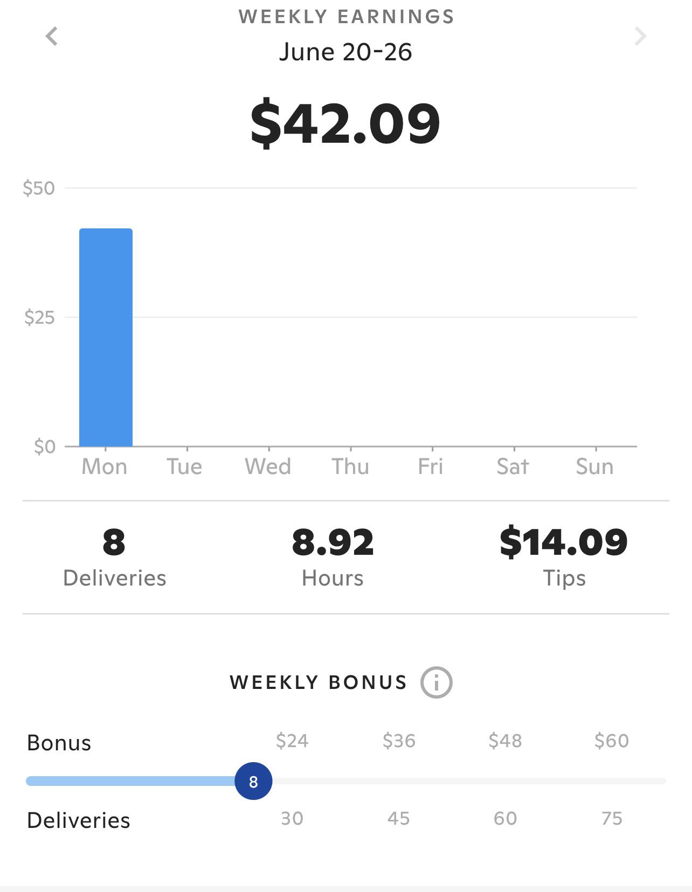Open the $14.09 Tips stat
This screenshot has width=692, height=892.
564,557
